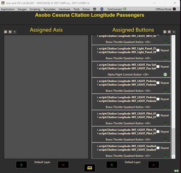Image resolution: width=181 pixels, height=173 pixels.
Task: Click the SimConnect label in menu bar
Action: point(115,9)
